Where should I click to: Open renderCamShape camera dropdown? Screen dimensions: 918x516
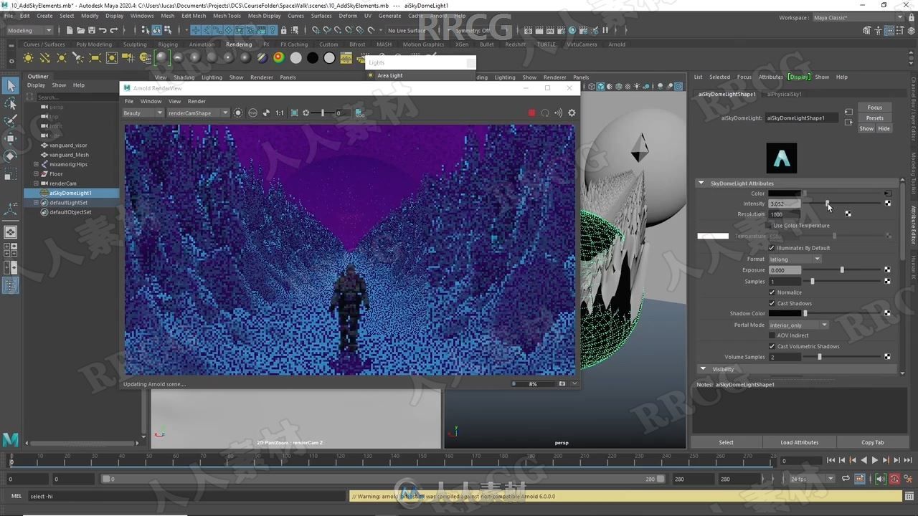[x=197, y=113]
